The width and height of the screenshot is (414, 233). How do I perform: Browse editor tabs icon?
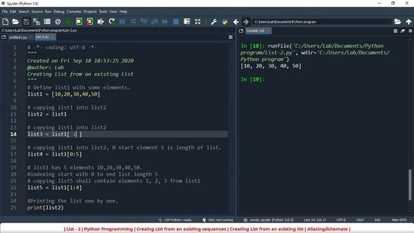(4, 38)
